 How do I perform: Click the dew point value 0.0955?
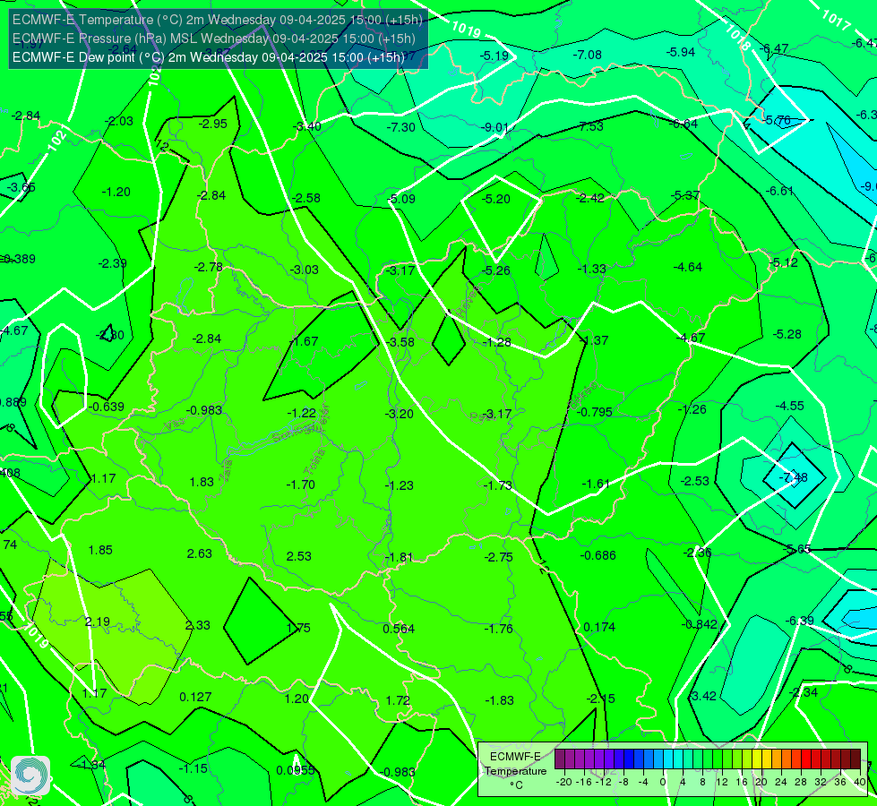296,771
